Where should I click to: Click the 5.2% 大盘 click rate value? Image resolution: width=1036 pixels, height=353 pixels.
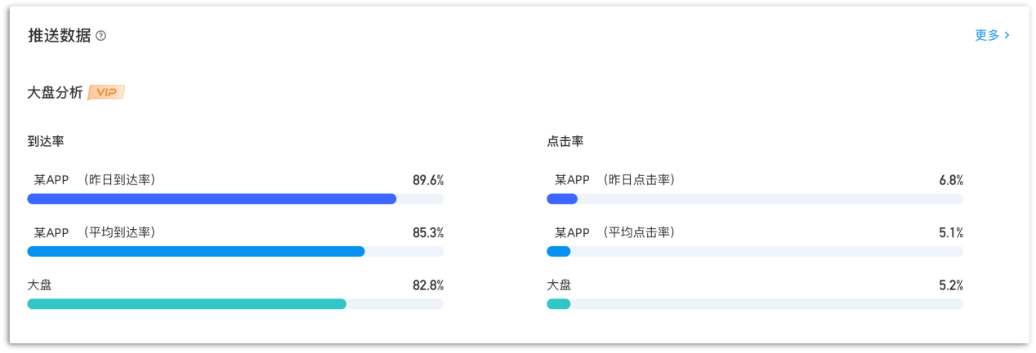click(x=951, y=285)
